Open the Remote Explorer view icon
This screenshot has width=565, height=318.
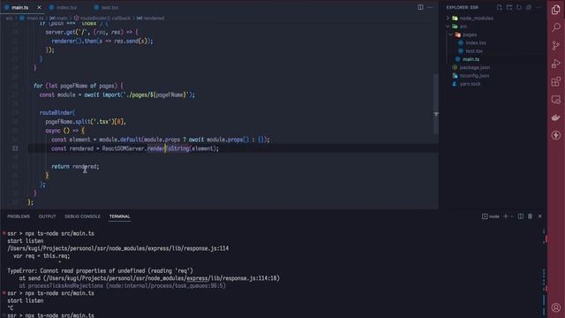[556, 100]
